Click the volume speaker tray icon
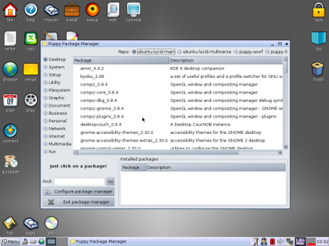 point(280,241)
